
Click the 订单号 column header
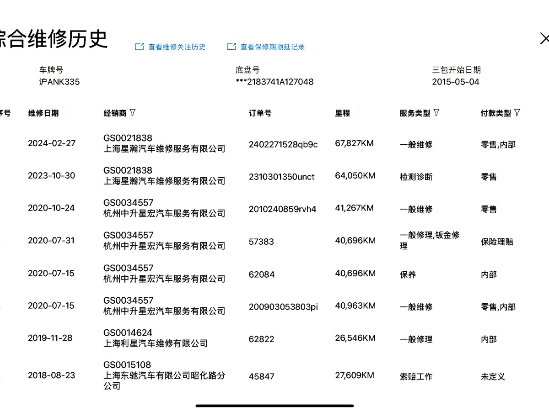[260, 113]
